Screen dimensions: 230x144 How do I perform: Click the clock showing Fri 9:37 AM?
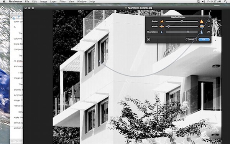click(214, 2)
